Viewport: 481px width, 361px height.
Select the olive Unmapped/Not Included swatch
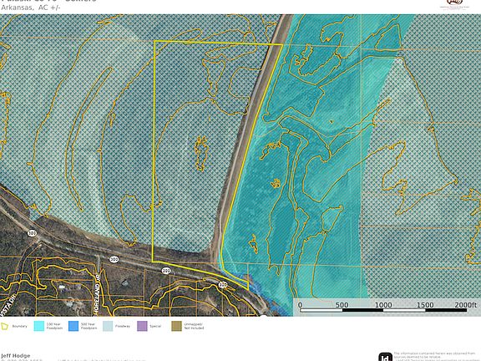[177, 326]
